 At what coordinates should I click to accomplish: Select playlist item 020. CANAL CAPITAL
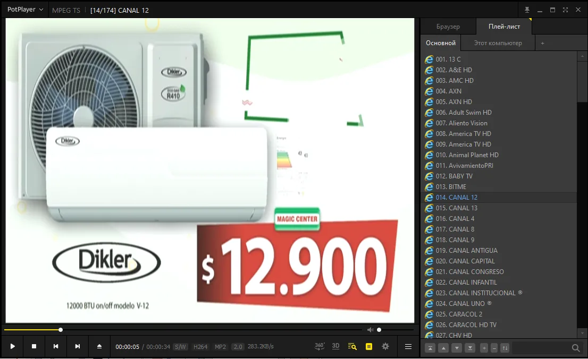tap(499, 261)
